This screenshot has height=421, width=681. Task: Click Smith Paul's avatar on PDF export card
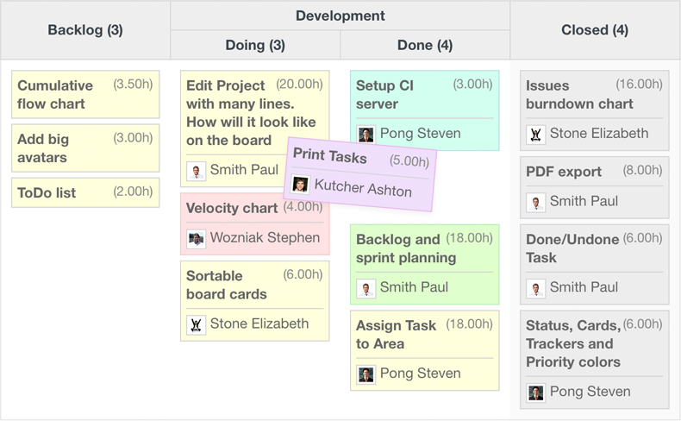(x=536, y=202)
